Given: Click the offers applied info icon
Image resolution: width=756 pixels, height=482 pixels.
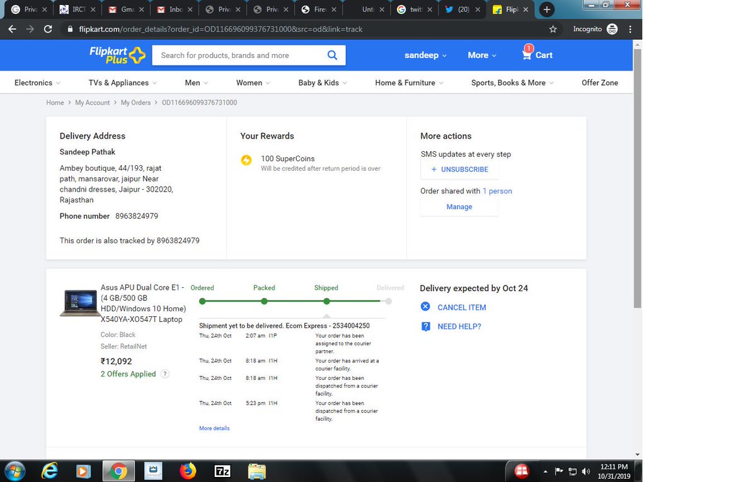Looking at the screenshot, I should click(x=165, y=374).
